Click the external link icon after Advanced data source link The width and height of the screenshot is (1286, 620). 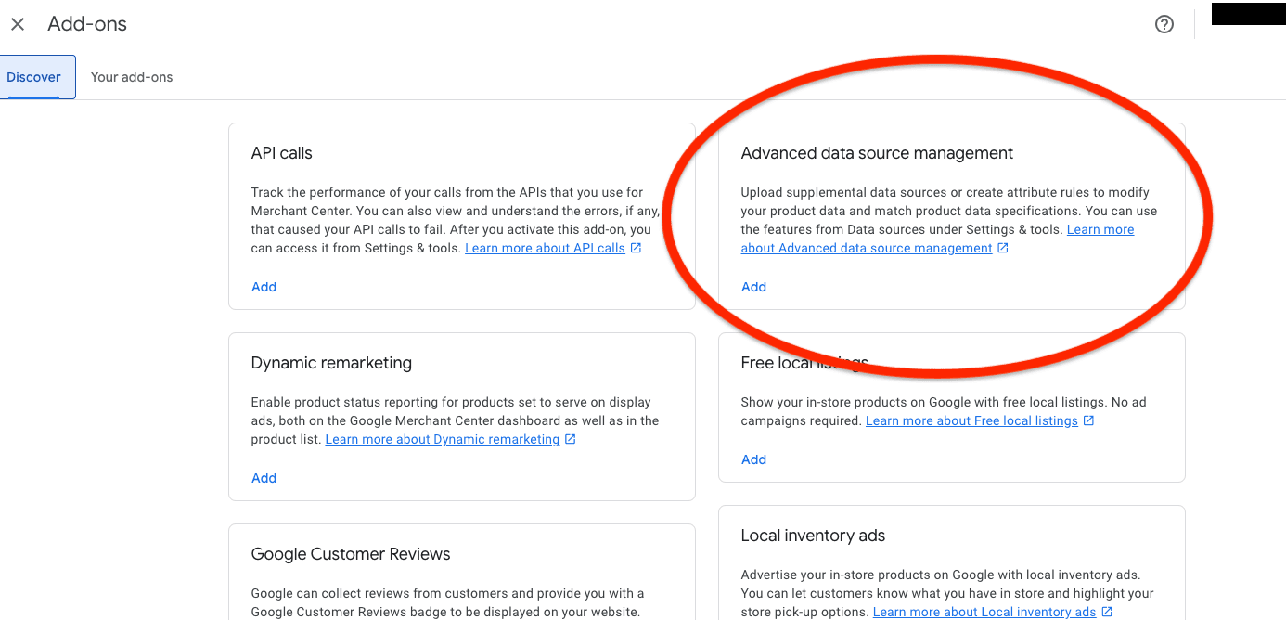[x=1003, y=248]
